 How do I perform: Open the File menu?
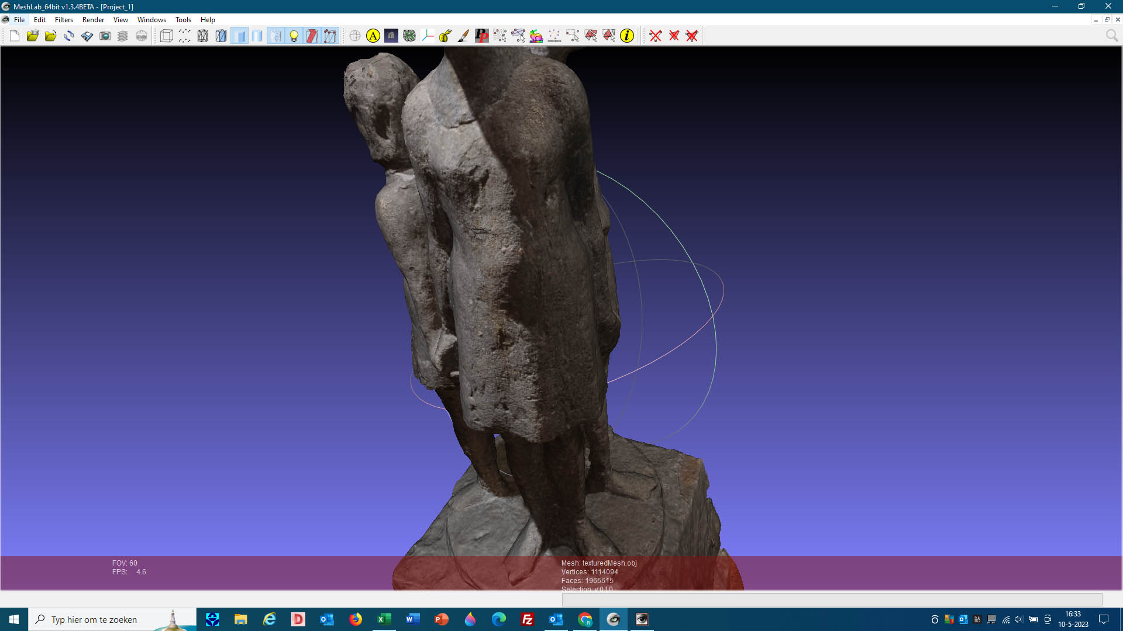pos(19,20)
